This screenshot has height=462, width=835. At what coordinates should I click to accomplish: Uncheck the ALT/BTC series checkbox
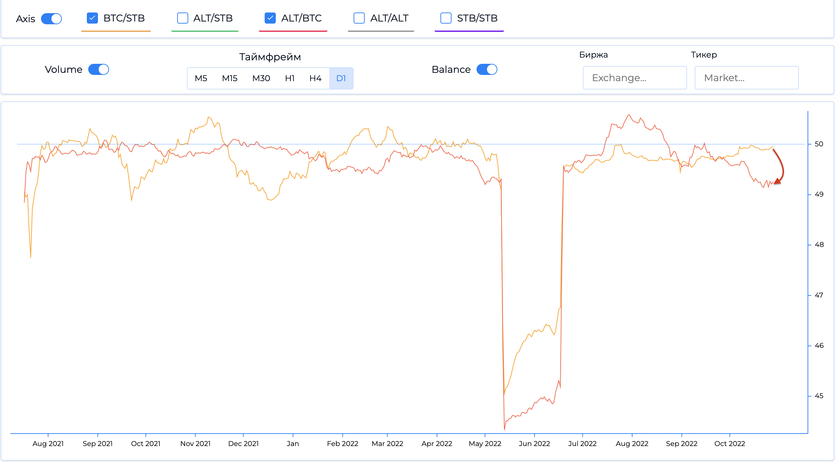tap(270, 18)
